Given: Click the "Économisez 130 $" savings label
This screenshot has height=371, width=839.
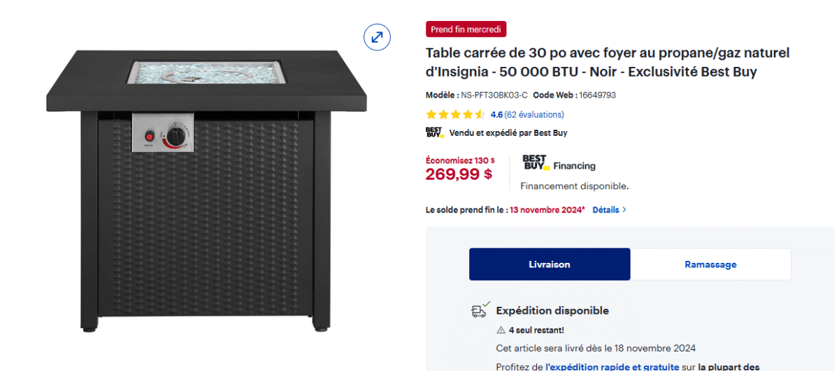Looking at the screenshot, I should click(x=460, y=160).
